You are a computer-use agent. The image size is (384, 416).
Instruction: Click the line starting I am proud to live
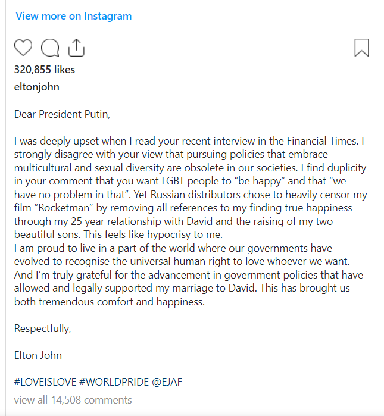(x=173, y=248)
